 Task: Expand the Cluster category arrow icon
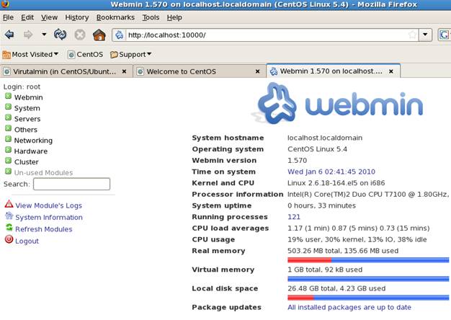(x=9, y=161)
